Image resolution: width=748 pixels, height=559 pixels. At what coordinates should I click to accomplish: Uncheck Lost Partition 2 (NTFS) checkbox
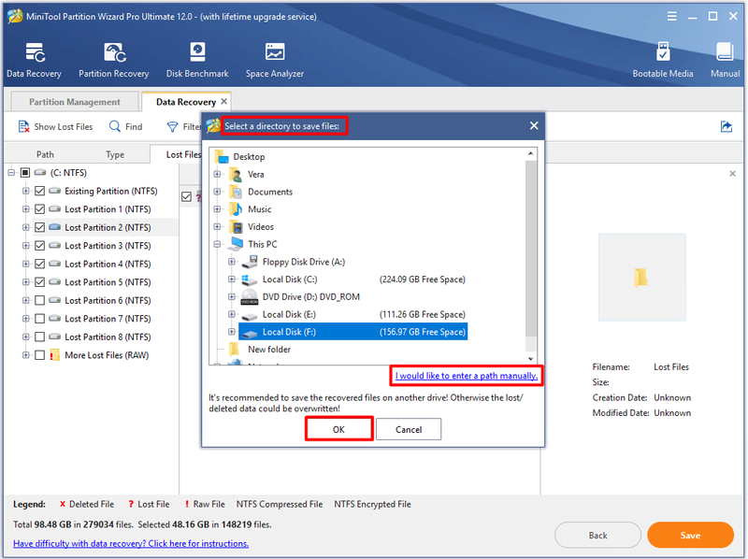coord(40,227)
